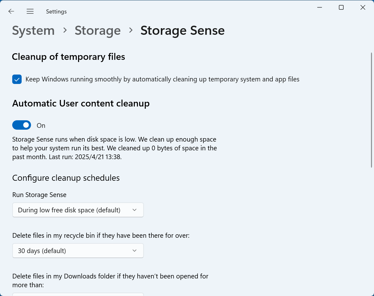Open the Downloads folder cleanup dropdown
Image resolution: width=374 pixels, height=296 pixels.
coord(78,295)
